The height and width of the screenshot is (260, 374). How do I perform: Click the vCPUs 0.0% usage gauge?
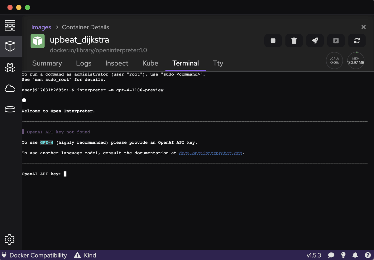pyautogui.click(x=334, y=60)
